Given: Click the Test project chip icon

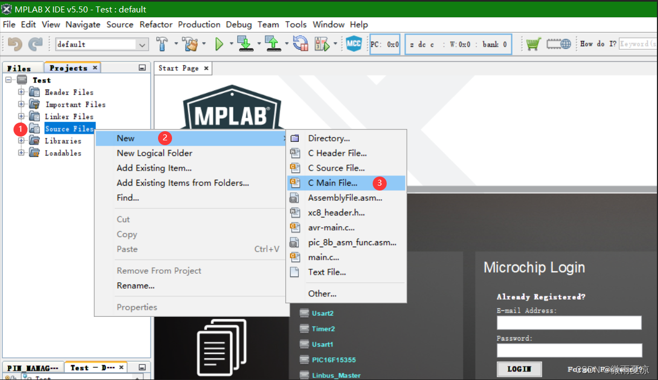Looking at the screenshot, I should pos(22,80).
